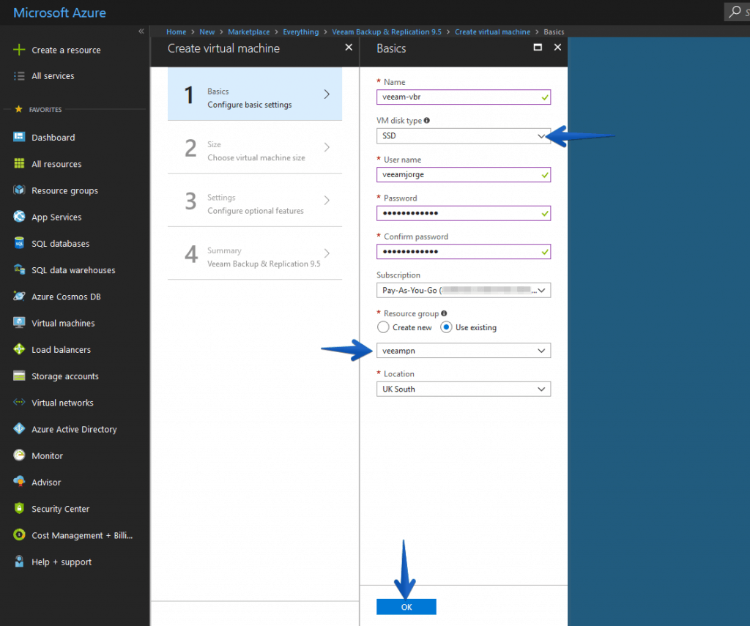Click the Dashboard icon in sidebar
The width and height of the screenshot is (750, 626).
pyautogui.click(x=19, y=137)
